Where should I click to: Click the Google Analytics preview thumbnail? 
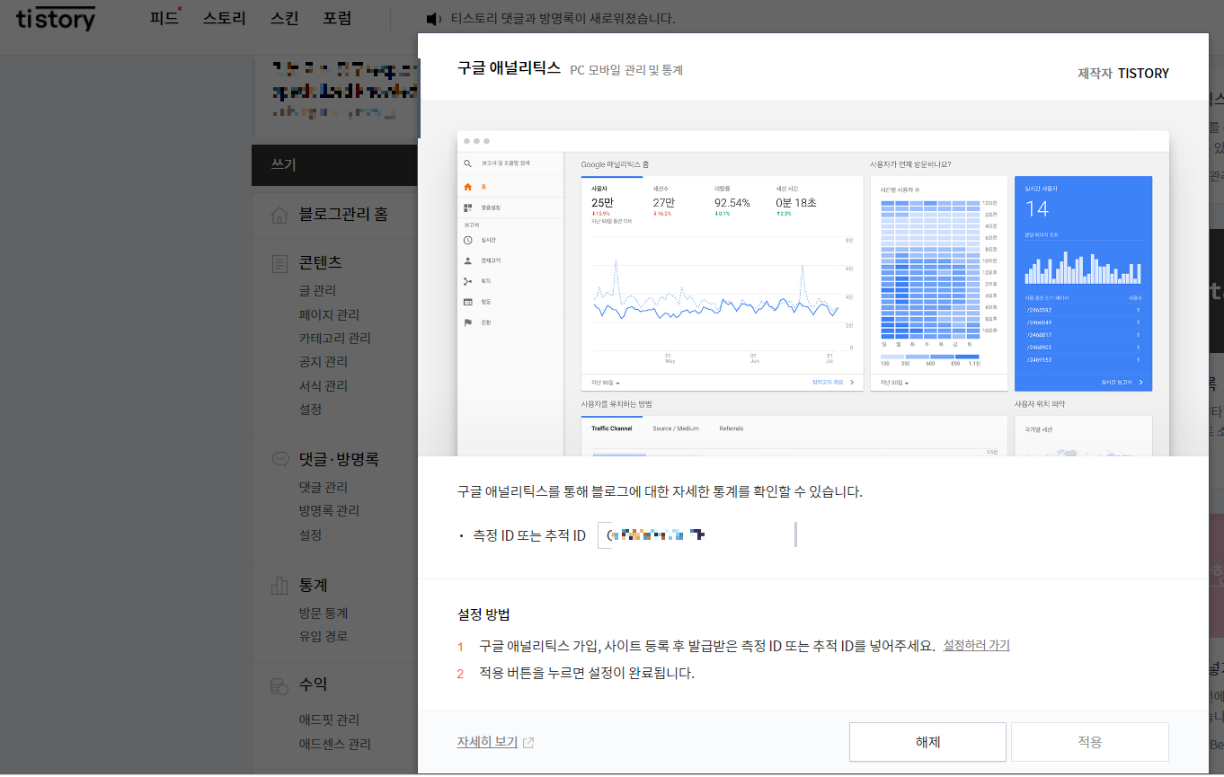[813, 294]
